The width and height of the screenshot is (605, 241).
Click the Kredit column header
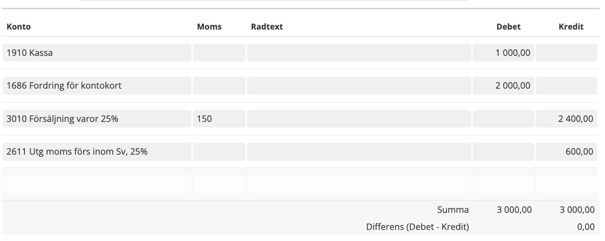pos(571,27)
